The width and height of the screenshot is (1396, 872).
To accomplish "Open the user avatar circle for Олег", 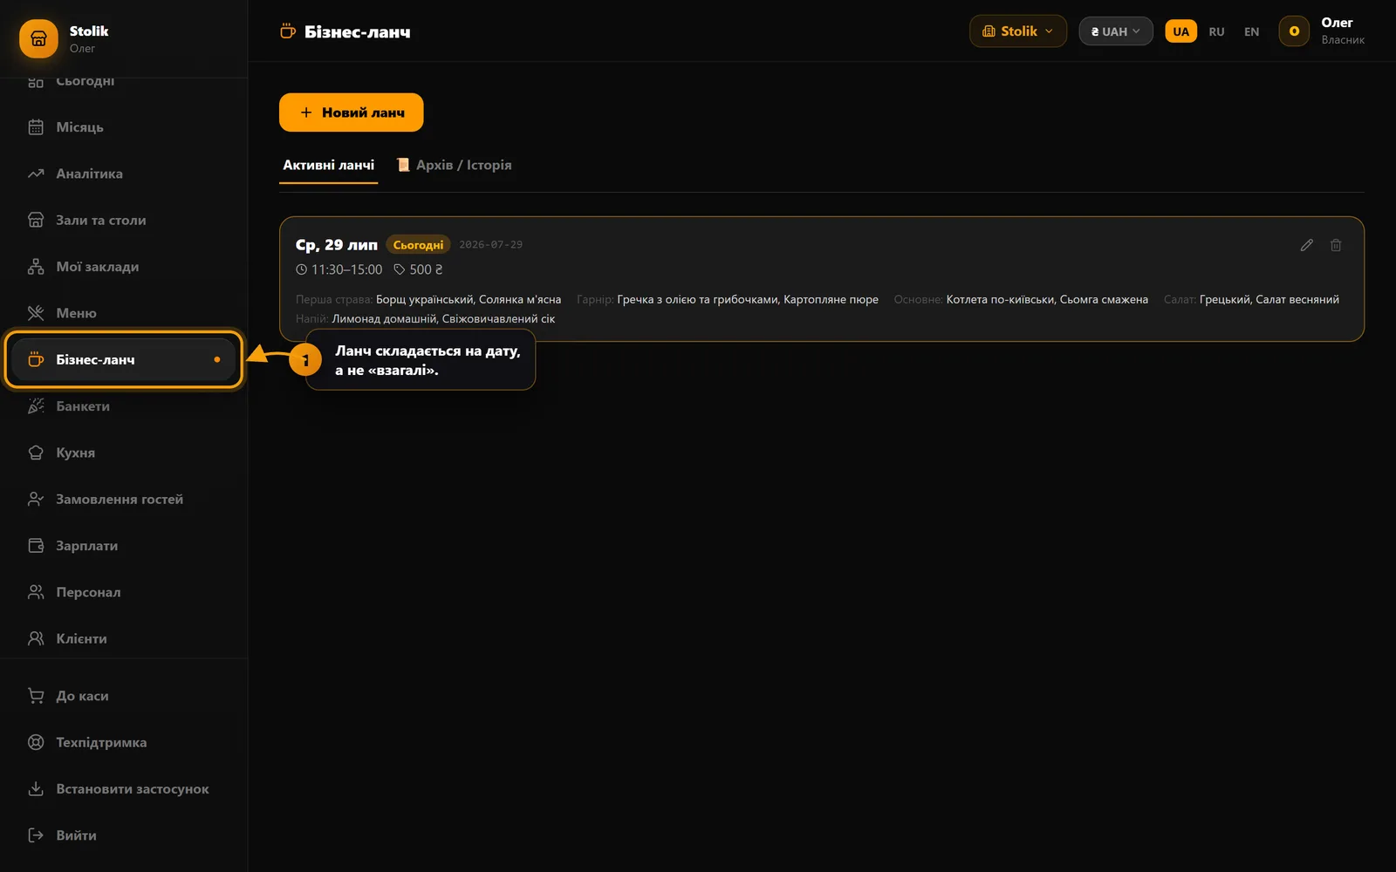I will pyautogui.click(x=1294, y=31).
